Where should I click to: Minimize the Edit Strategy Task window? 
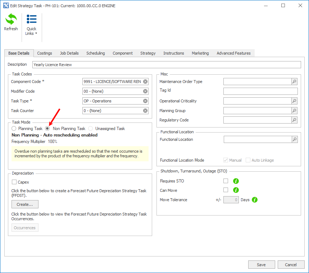click(266, 5)
